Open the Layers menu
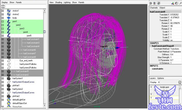182x110 pixels. [152, 78]
